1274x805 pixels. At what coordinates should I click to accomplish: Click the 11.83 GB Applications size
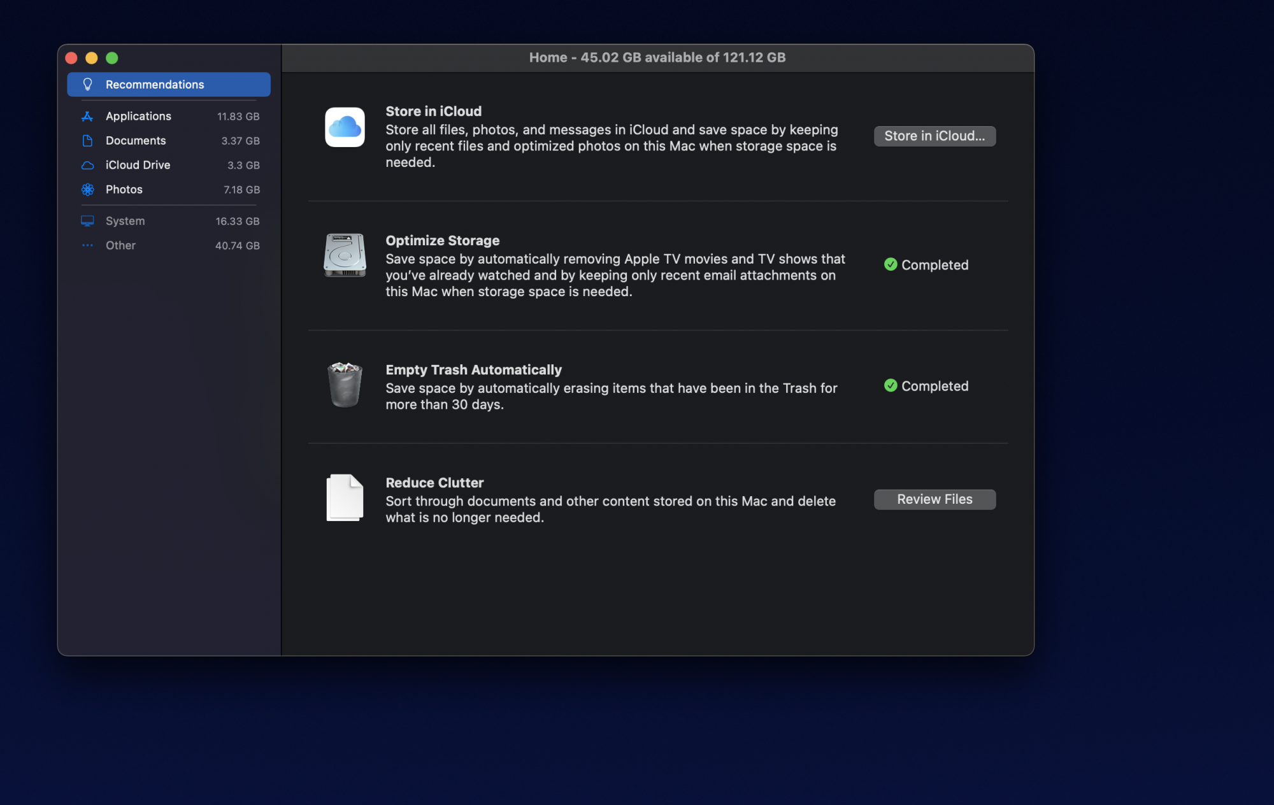(x=238, y=117)
